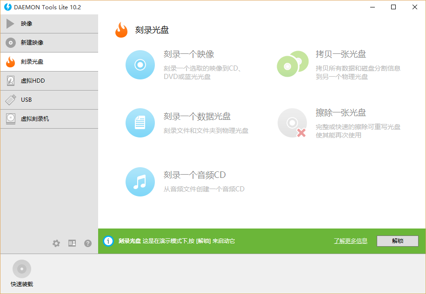Click the green discs icon for 拷贝一张光盘
This screenshot has width=426, height=294.
coord(293,64)
